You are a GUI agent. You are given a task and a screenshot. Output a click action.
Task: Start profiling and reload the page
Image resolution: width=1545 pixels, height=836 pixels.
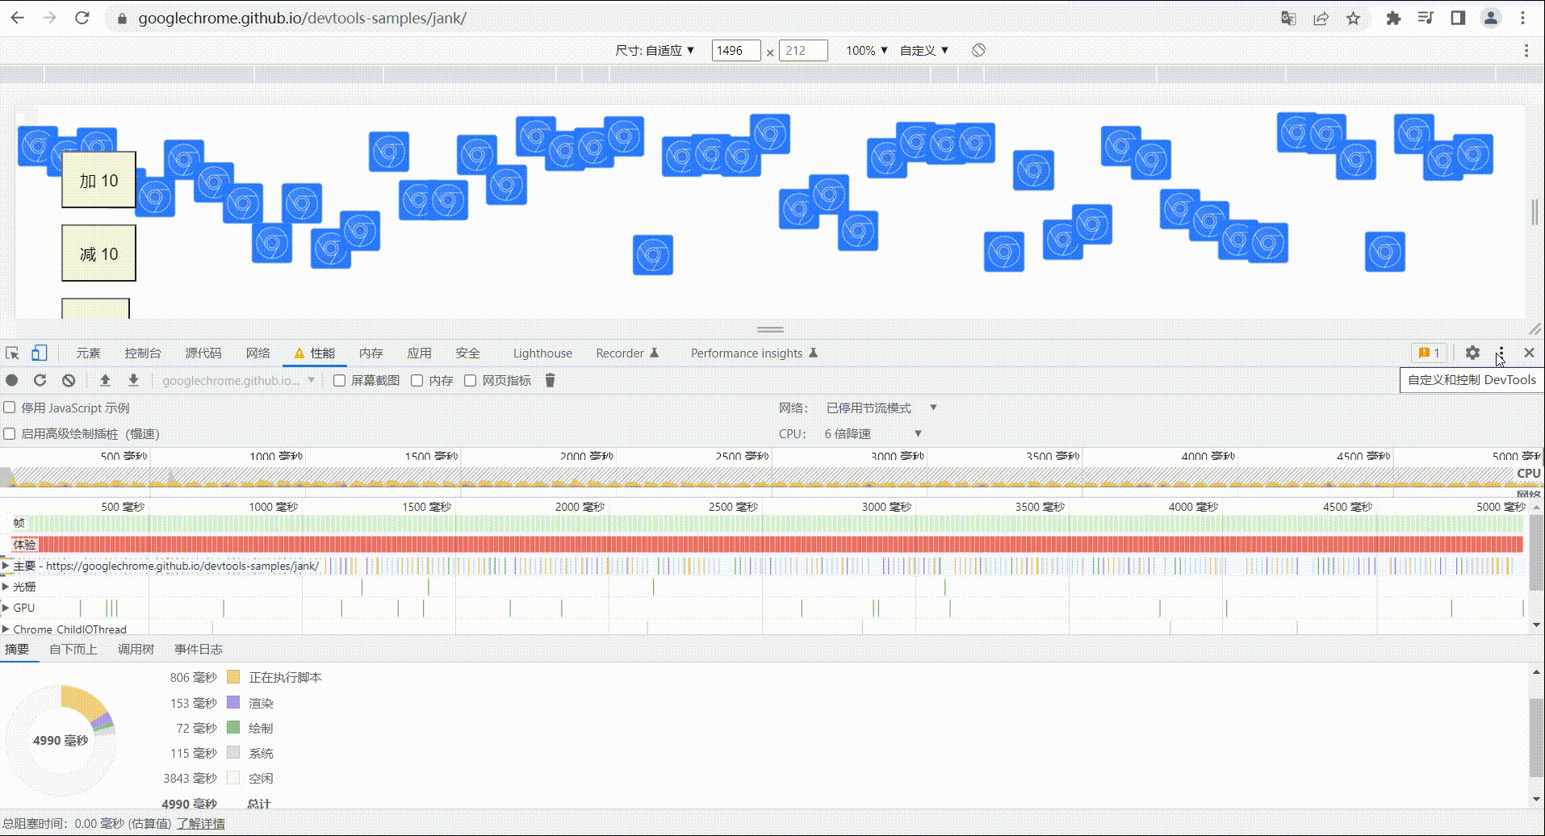[40, 380]
